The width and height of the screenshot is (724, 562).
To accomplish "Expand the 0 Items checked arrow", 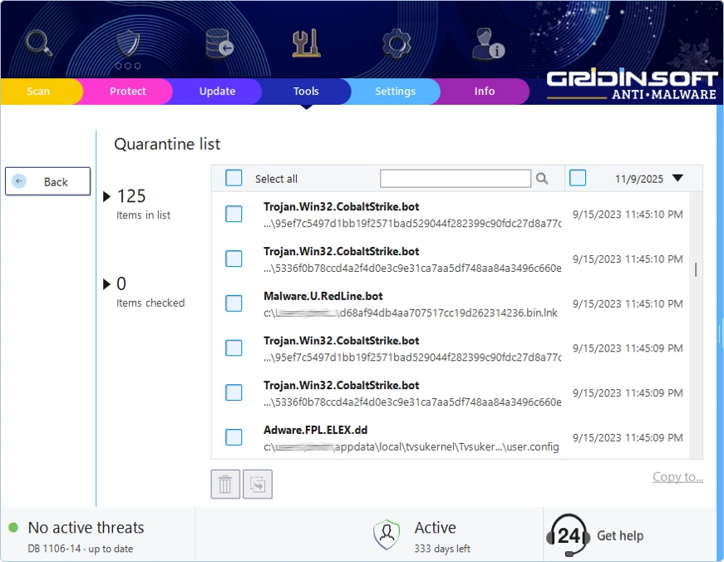I will [106, 284].
